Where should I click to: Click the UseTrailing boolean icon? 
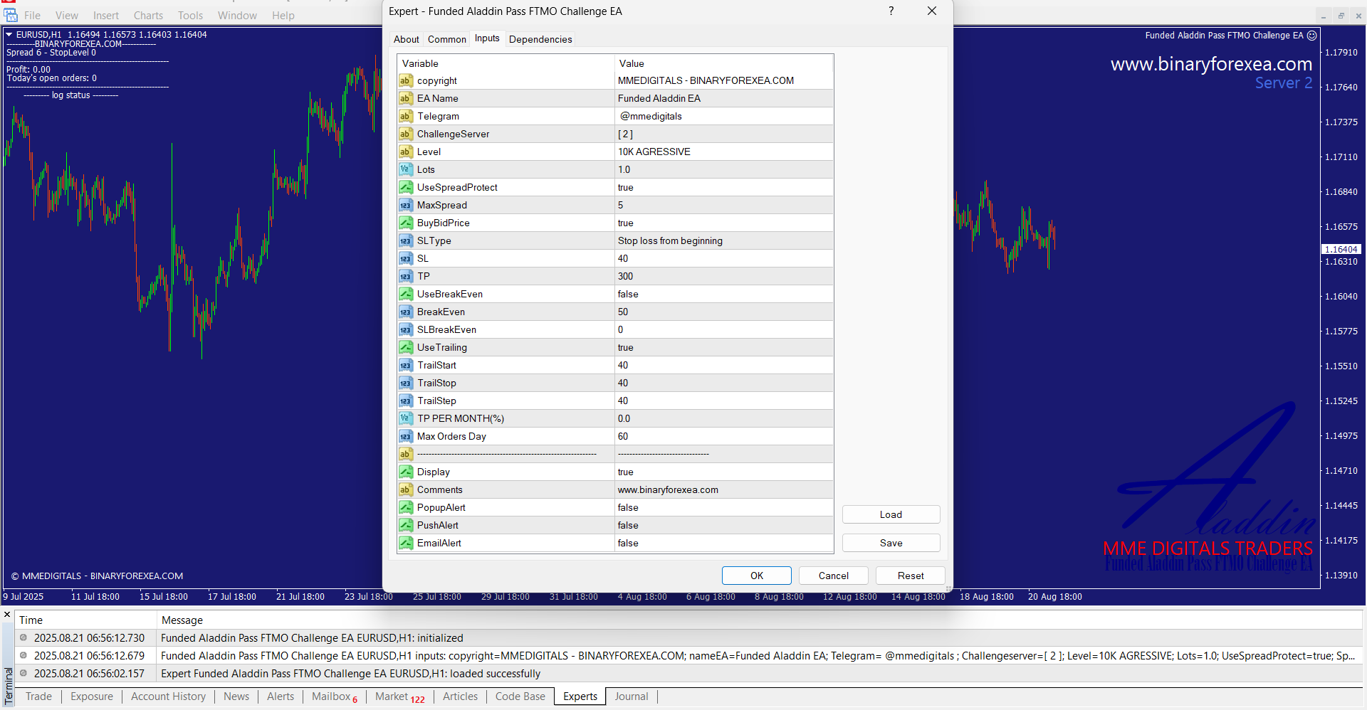[406, 348]
